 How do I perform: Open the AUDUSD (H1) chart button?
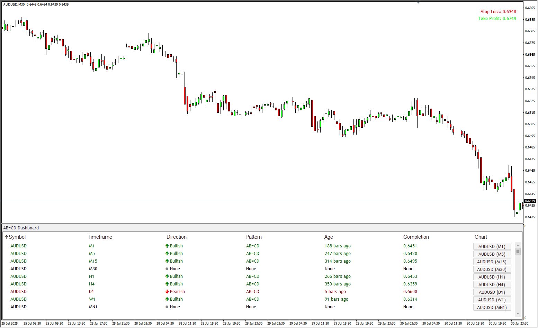tap(492, 277)
